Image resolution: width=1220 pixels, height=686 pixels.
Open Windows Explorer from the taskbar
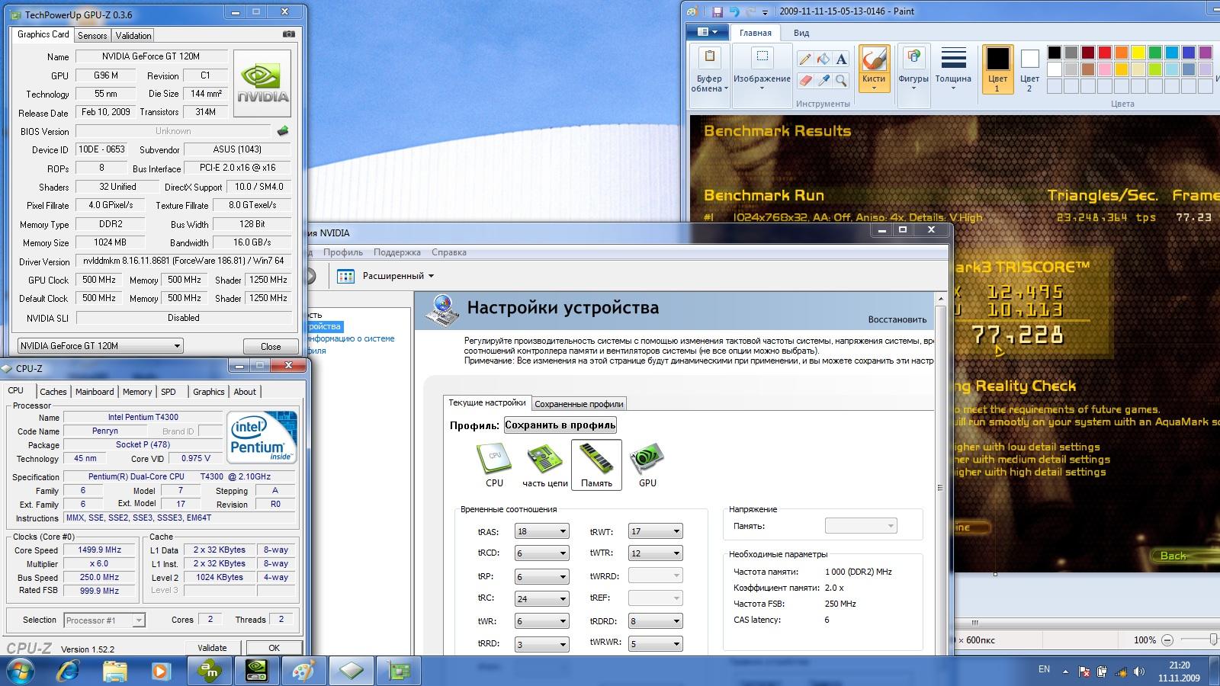click(115, 672)
